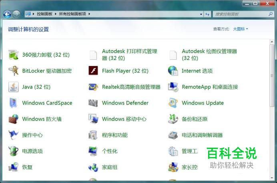Open the 查看方式 大图标 dropdown

tap(241, 29)
